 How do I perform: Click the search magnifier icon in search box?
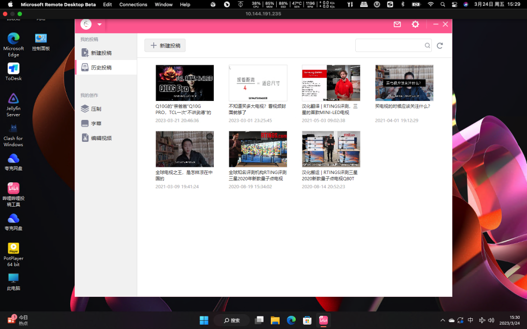pos(427,45)
